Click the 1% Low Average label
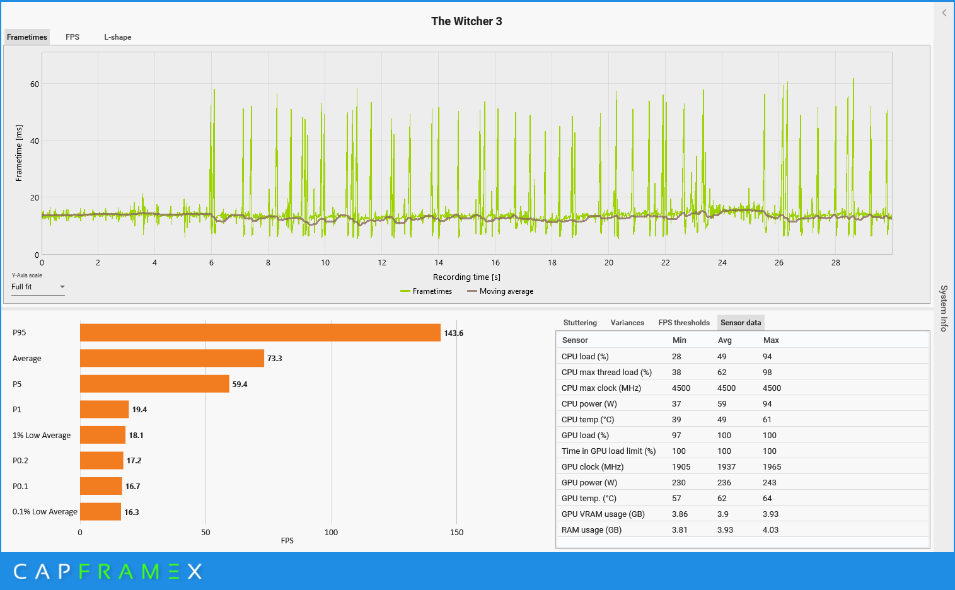Screen dimensions: 955x590 [42, 436]
